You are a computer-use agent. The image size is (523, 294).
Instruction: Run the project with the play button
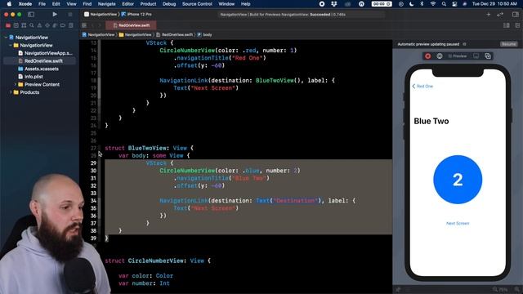[x=55, y=15]
